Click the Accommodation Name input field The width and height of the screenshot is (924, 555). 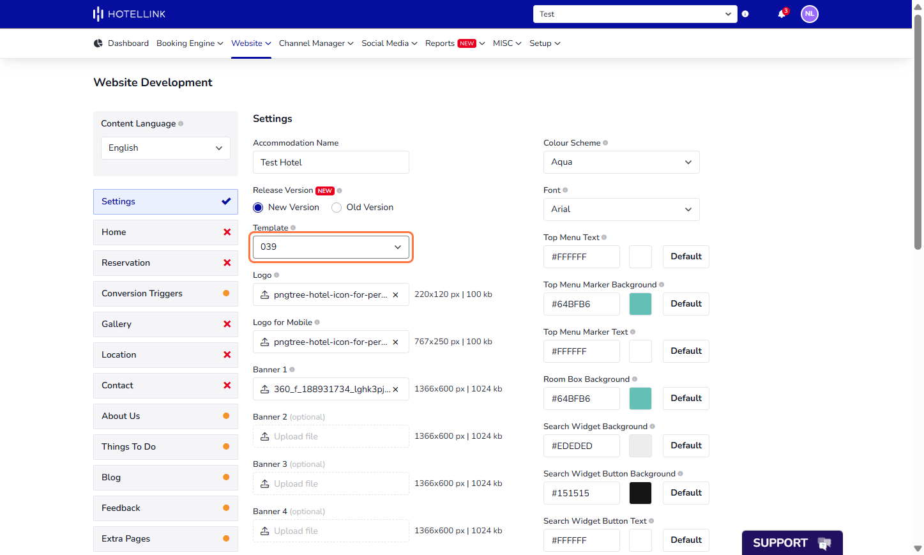[x=331, y=162]
